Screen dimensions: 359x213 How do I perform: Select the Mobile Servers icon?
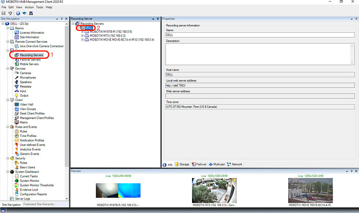(x=17, y=64)
